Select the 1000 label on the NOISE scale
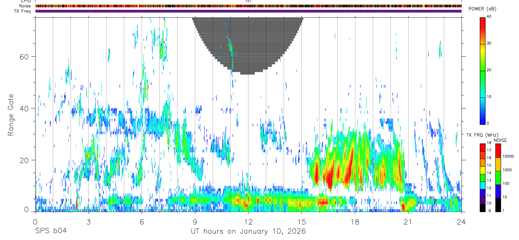This screenshot has width=519, height=240. point(508,170)
